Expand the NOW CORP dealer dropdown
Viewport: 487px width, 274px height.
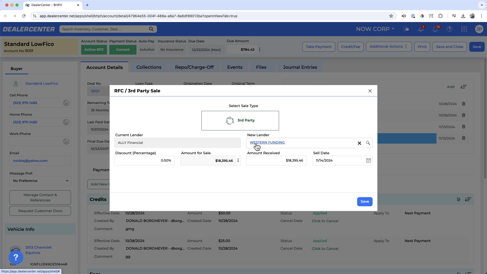(375, 29)
